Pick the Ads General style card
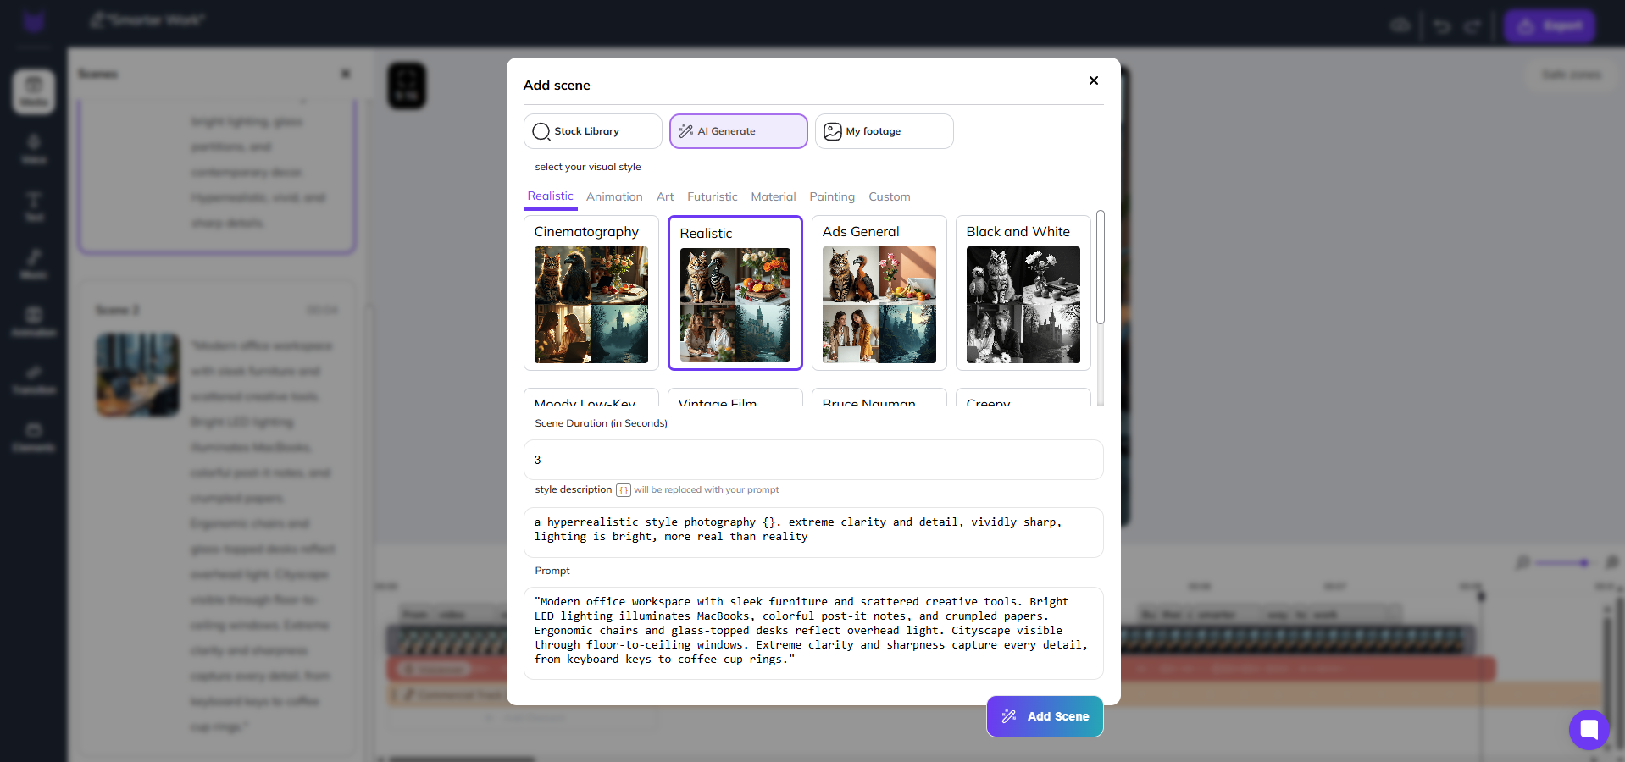This screenshot has width=1625, height=762. (x=879, y=293)
